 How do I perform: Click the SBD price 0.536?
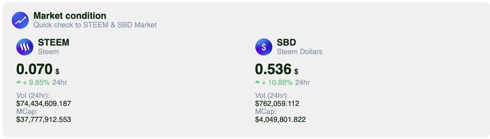273,69
